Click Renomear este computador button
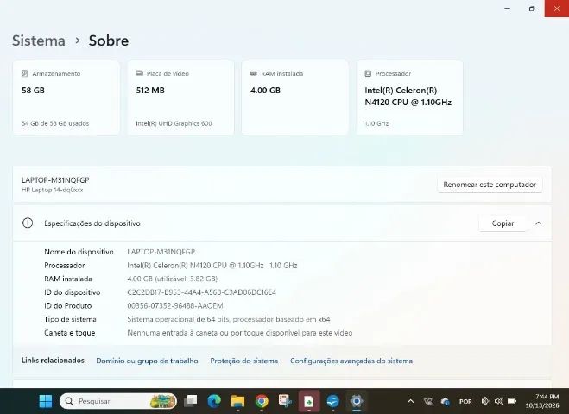 tap(490, 185)
